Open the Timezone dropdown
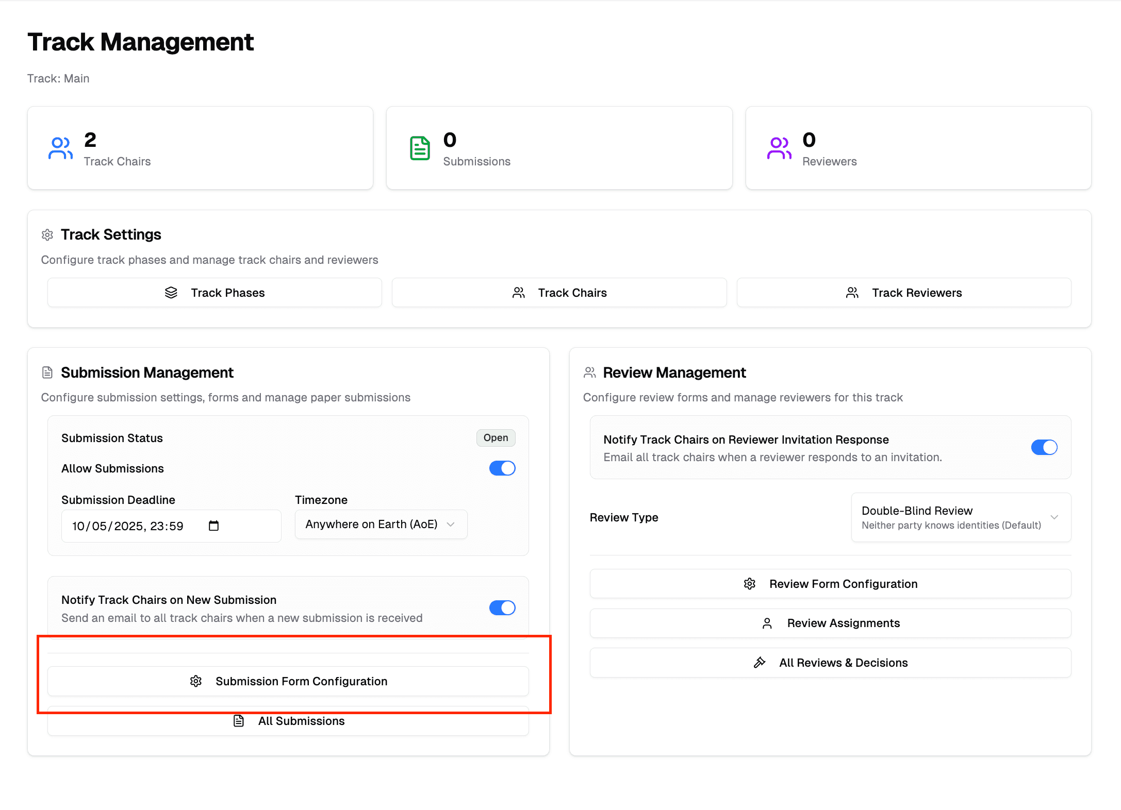The image size is (1121, 810). pos(381,524)
